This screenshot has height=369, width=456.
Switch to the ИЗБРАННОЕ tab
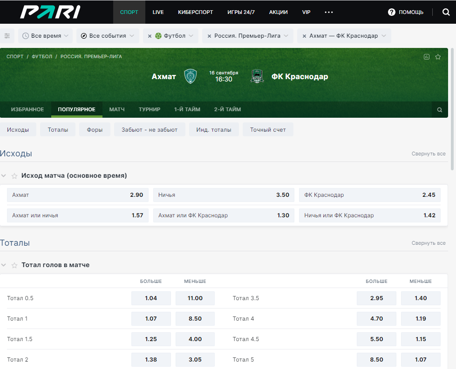click(27, 109)
